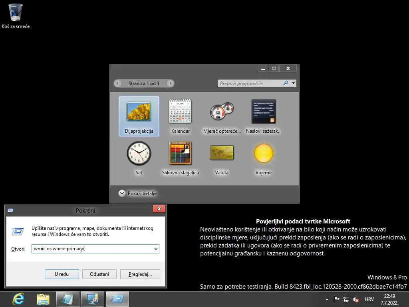Go to next gadget page

tap(170, 83)
